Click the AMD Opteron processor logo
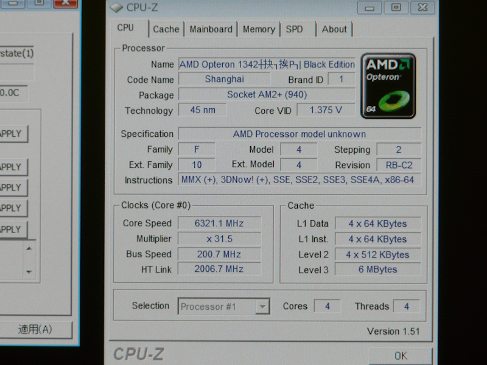 pyautogui.click(x=388, y=86)
